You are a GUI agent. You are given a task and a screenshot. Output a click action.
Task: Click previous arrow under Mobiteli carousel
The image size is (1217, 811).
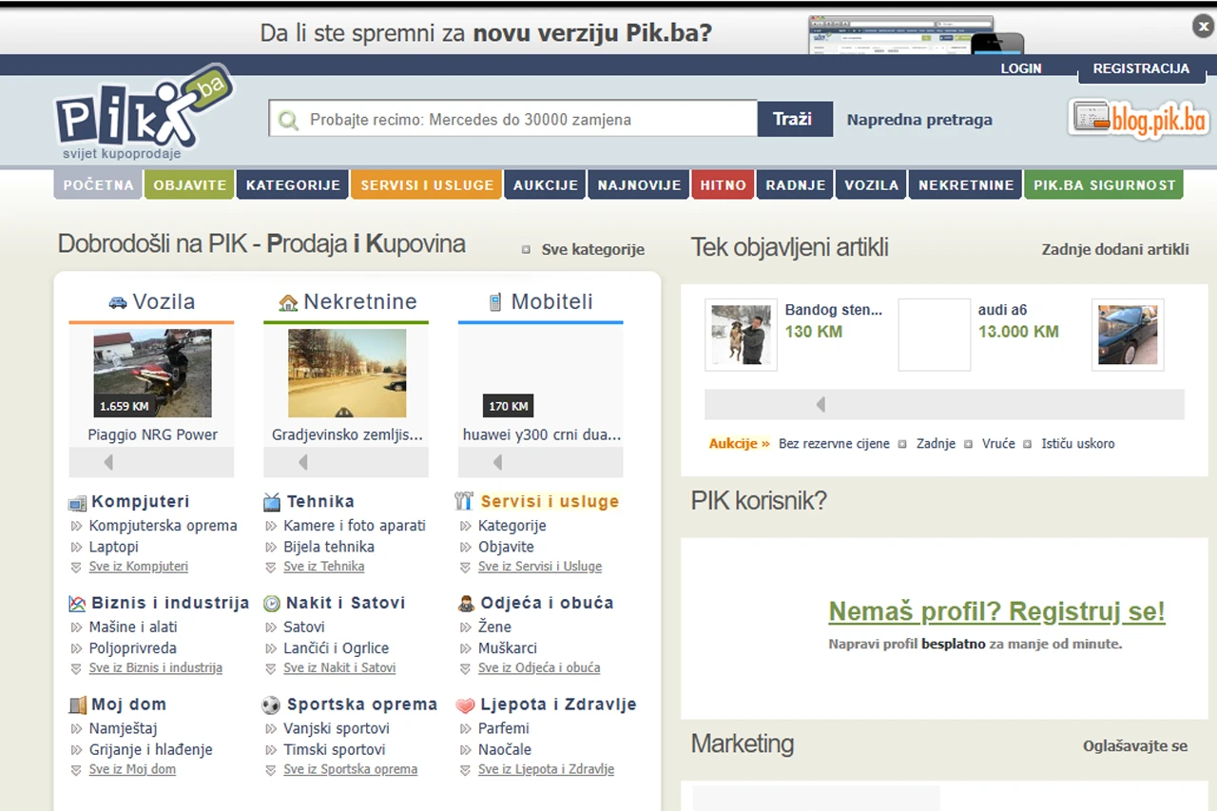(x=497, y=462)
